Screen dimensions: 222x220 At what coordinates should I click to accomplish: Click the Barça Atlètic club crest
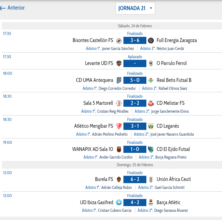tap(151, 203)
